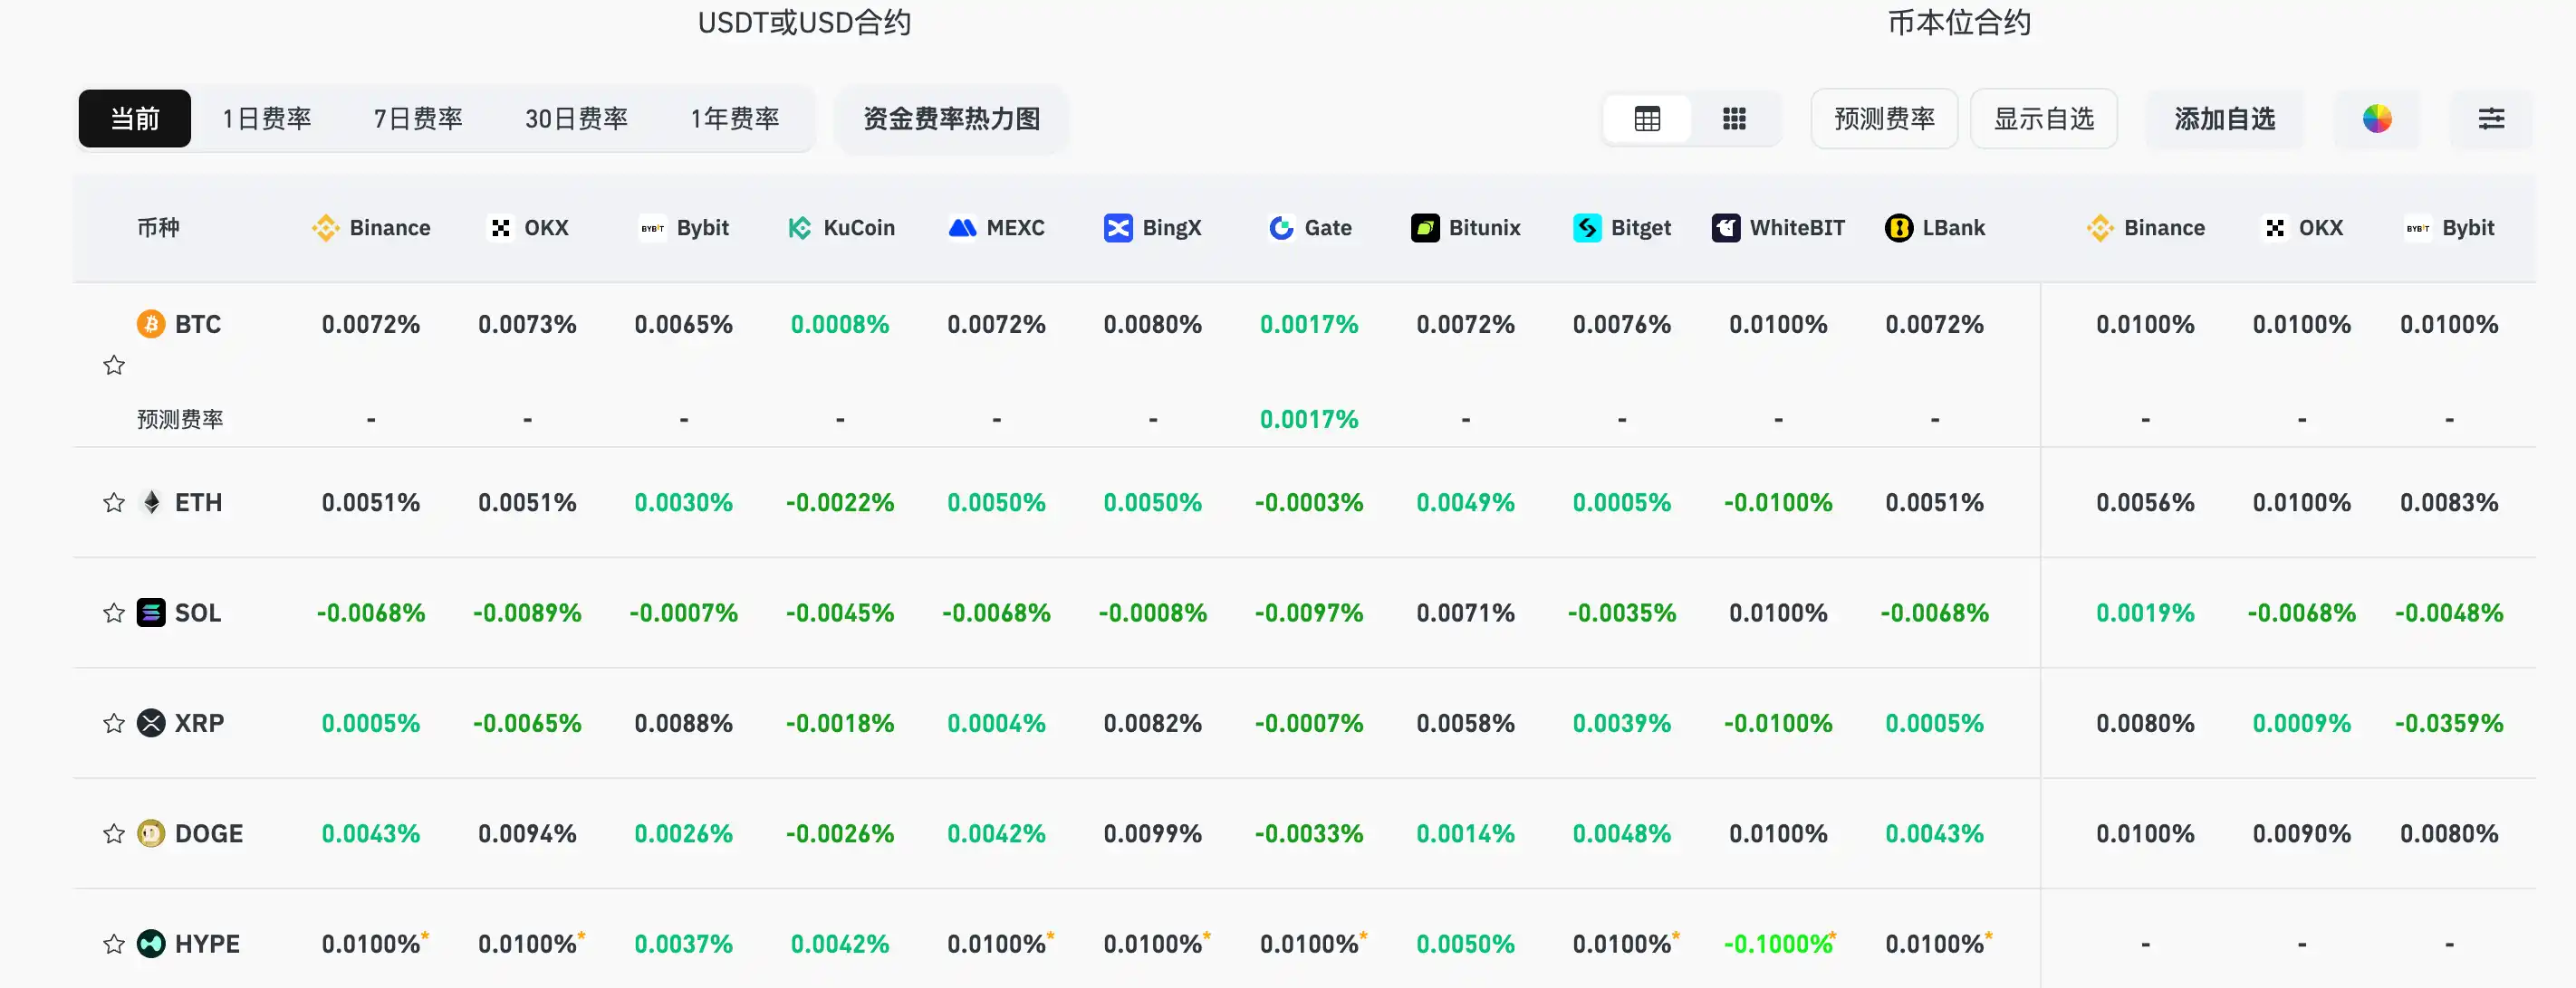Select the 30日费率 tab

[x=576, y=119]
